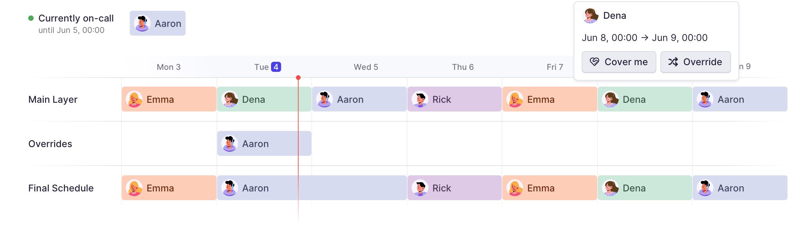Click the shuffle icon on the Override button
Viewport: 807px width, 225px height.
click(x=673, y=62)
